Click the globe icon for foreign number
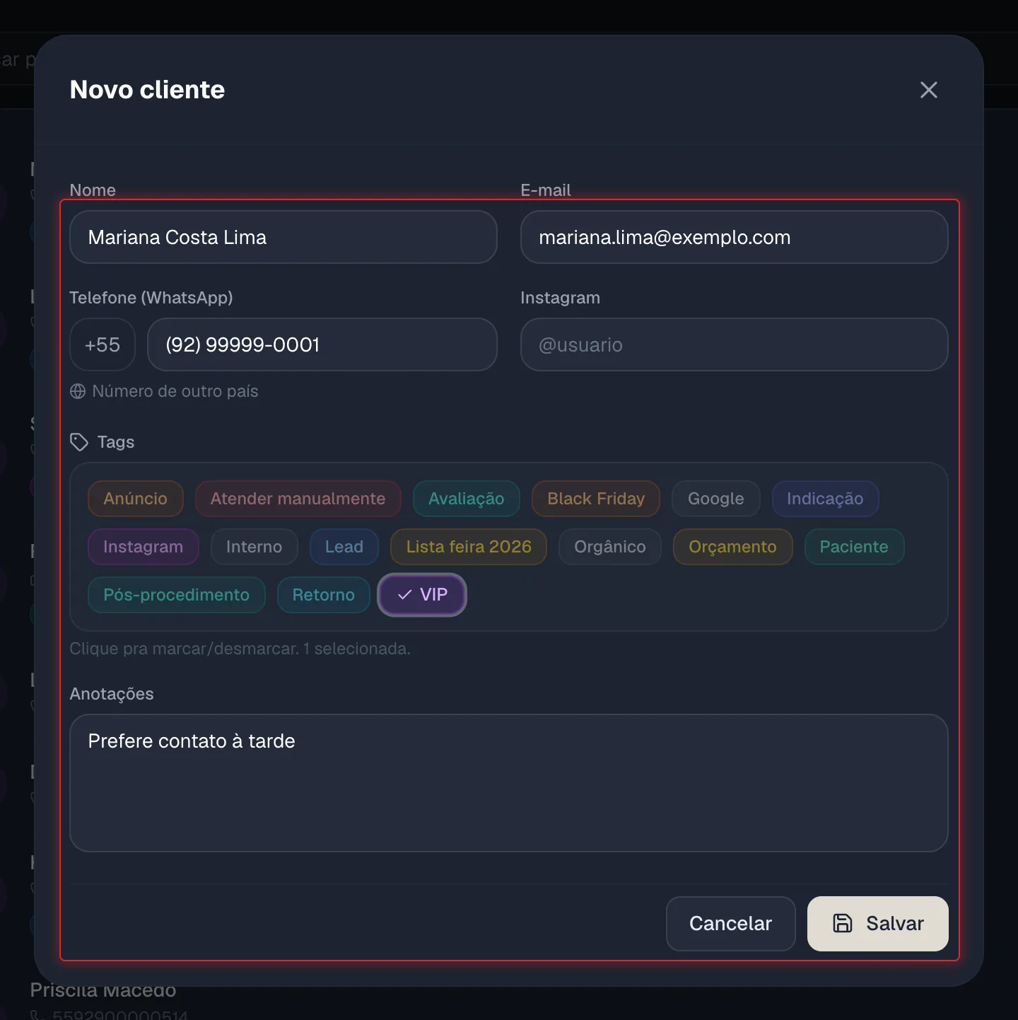The image size is (1018, 1020). click(78, 391)
